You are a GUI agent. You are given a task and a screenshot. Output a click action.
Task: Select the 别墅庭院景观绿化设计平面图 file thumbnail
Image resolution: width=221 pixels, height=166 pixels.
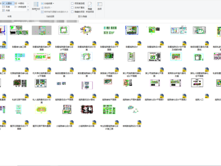64,30
